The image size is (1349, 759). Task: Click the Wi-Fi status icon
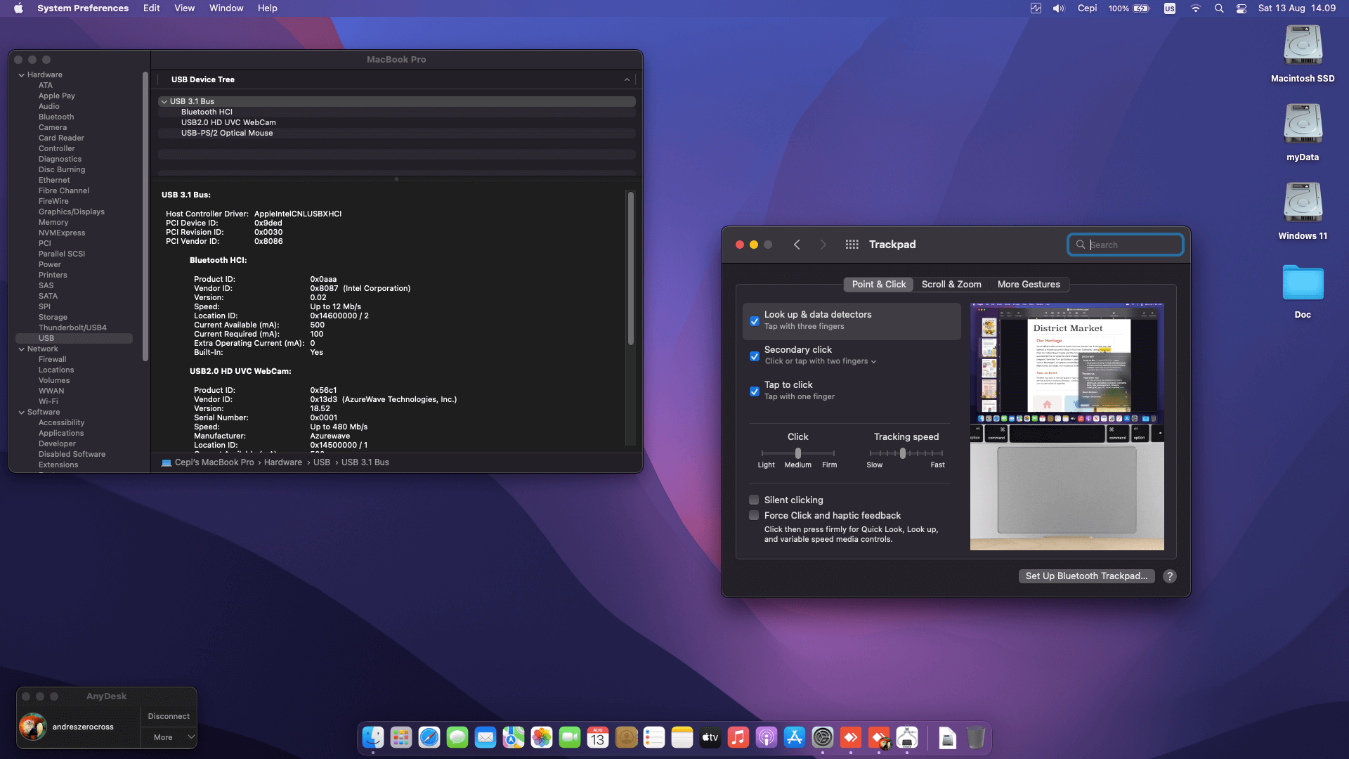pos(1196,8)
